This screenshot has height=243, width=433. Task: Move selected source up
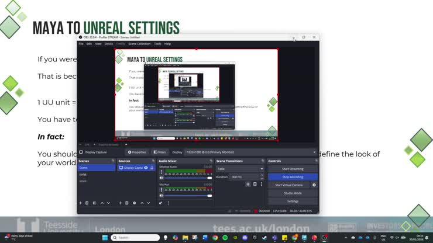[142, 203]
